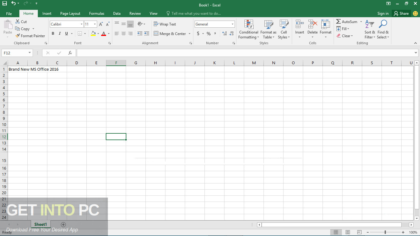Open the Formulas tab
Viewport: 420px width, 236px height.
pyautogui.click(x=97, y=14)
